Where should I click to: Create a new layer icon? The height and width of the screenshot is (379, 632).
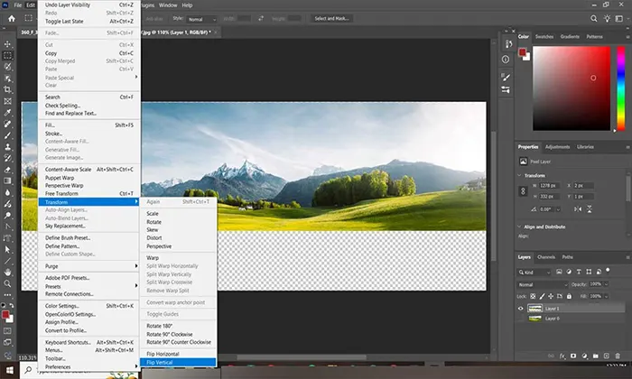607,356
